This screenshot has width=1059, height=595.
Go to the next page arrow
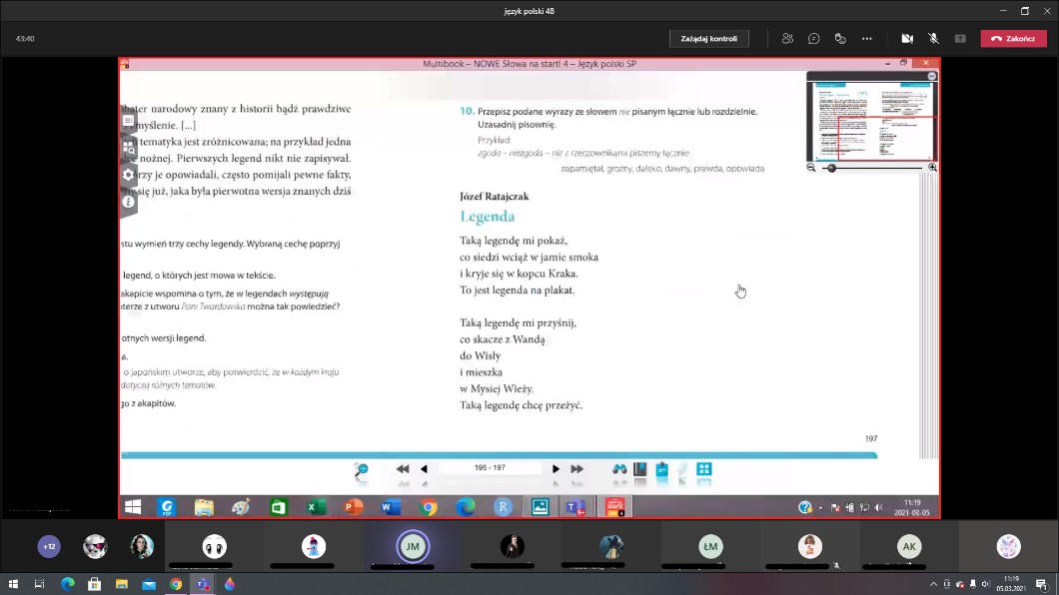(x=555, y=469)
